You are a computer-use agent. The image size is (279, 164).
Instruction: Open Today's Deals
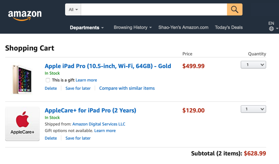[x=229, y=27]
